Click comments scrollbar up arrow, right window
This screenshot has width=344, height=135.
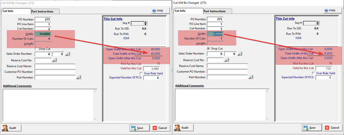click(x=267, y=91)
